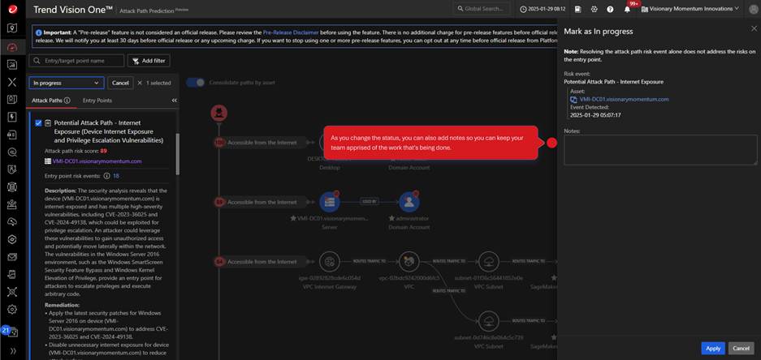This screenshot has width=761, height=360.
Task: Click the attacker hacker icon in graph
Action: pyautogui.click(x=219, y=113)
